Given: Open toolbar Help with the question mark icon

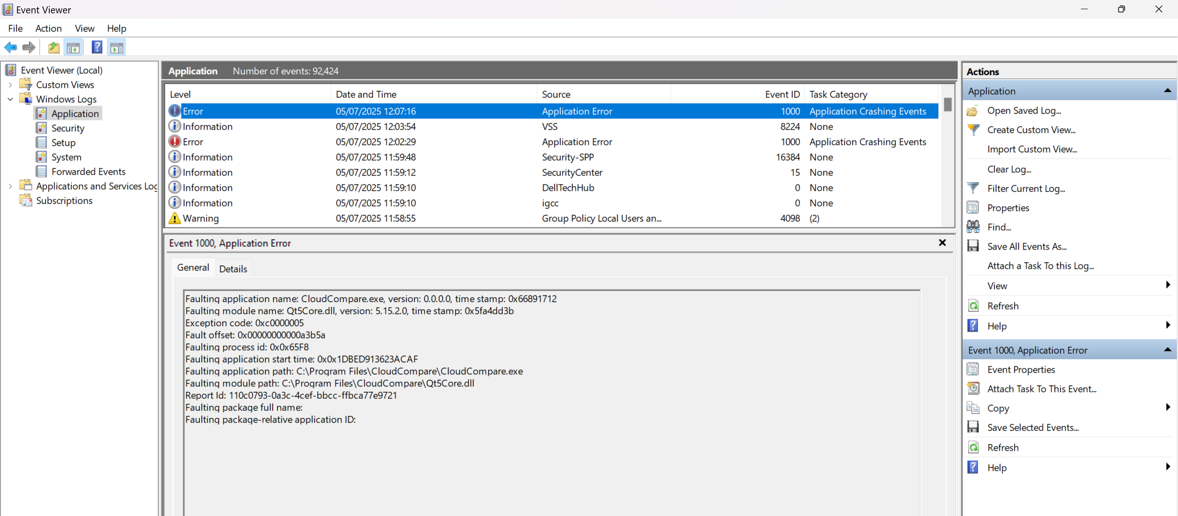Looking at the screenshot, I should (x=96, y=47).
